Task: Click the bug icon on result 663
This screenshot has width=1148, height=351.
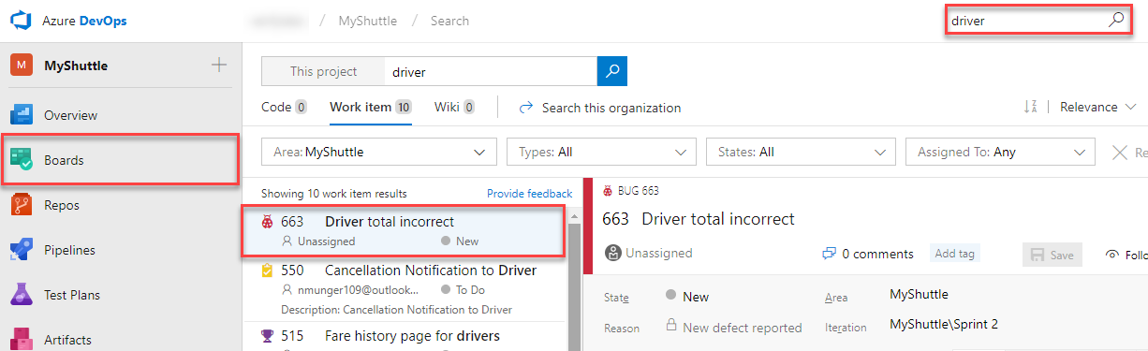Action: pyautogui.click(x=267, y=222)
